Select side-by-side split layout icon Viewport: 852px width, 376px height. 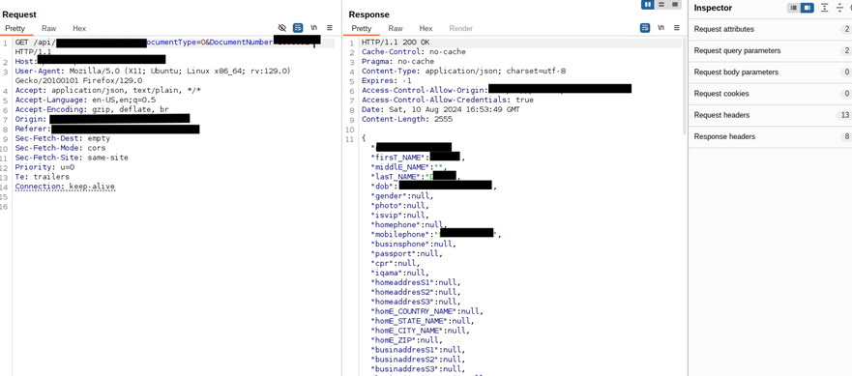648,4
